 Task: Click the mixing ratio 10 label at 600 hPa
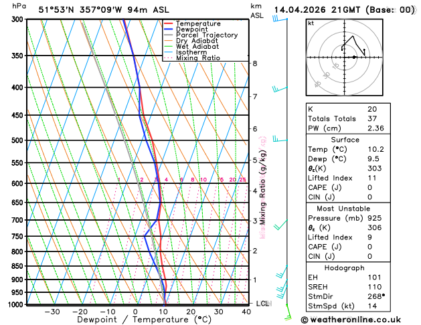203,180
